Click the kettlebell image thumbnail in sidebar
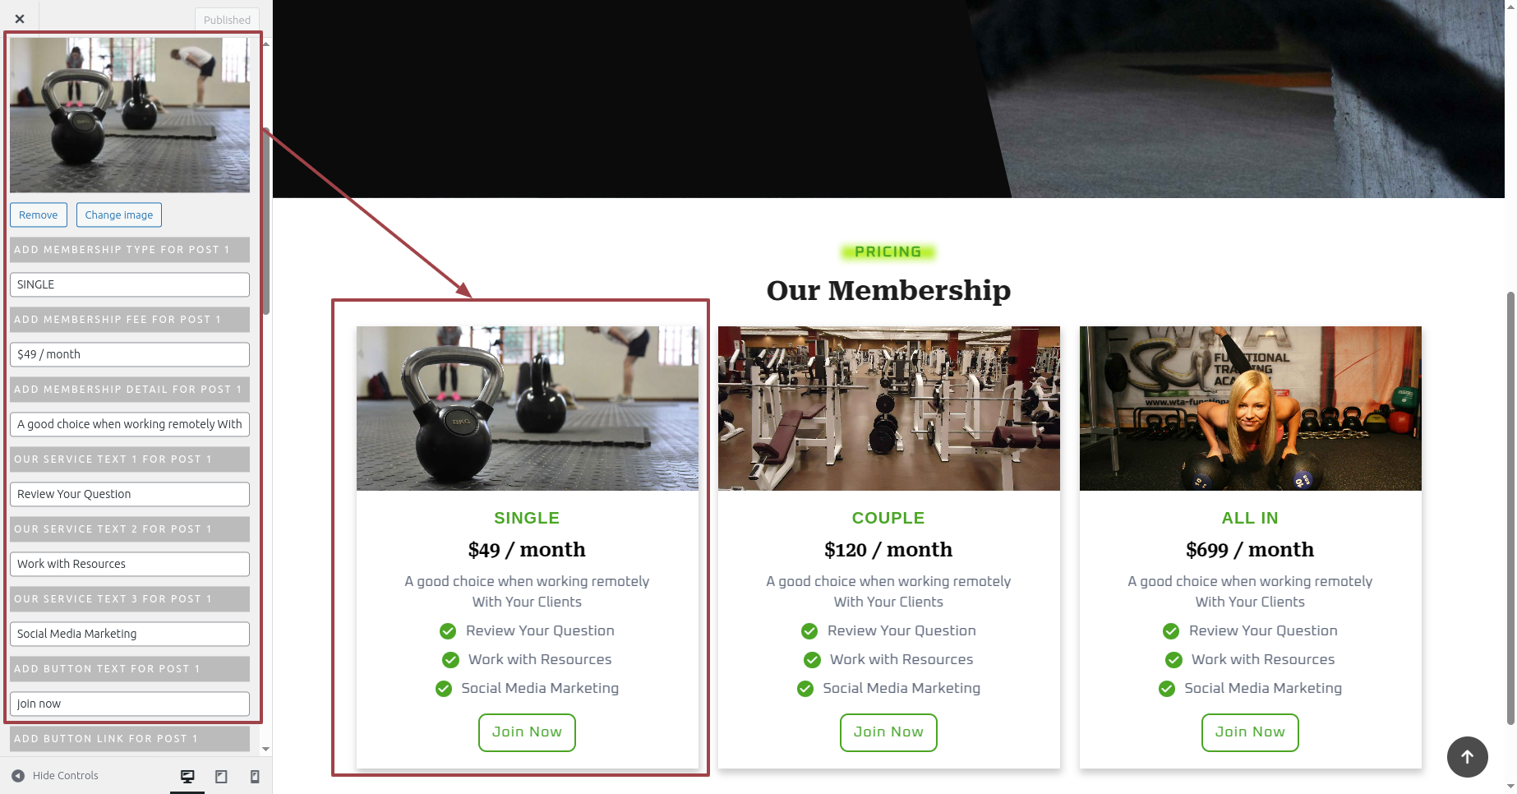Viewport: 1517px width, 794px height. [x=130, y=115]
